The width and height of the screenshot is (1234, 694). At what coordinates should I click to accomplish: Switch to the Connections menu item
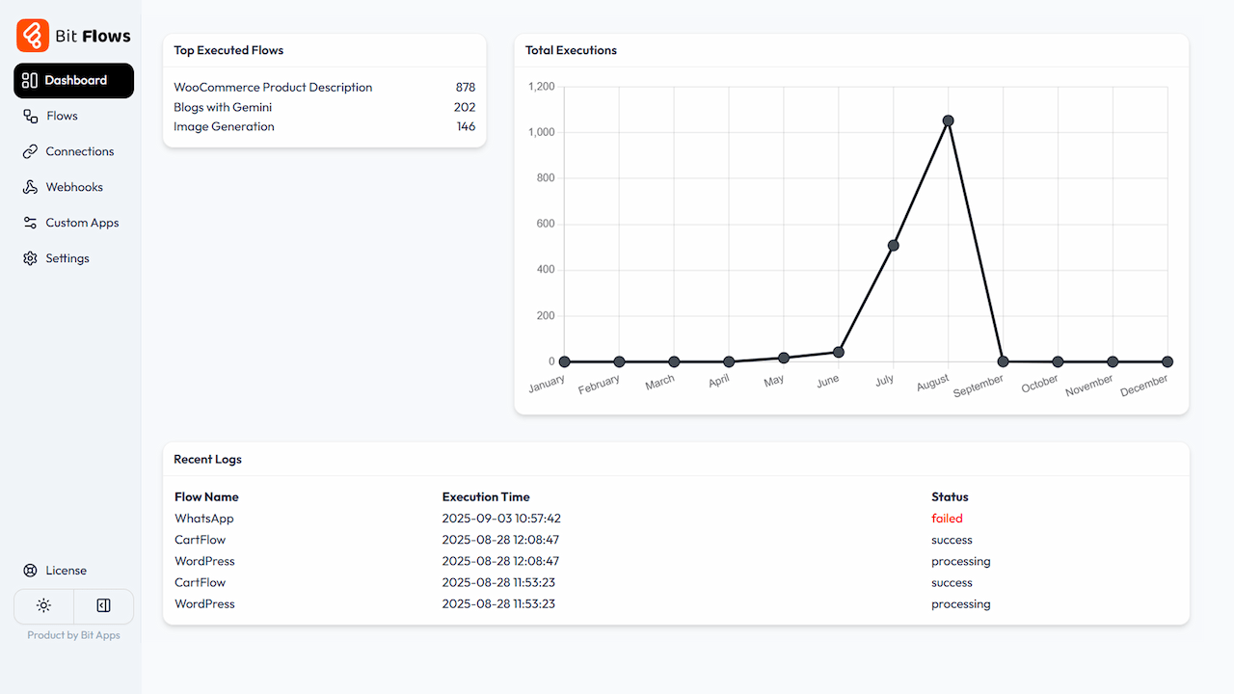coord(78,151)
